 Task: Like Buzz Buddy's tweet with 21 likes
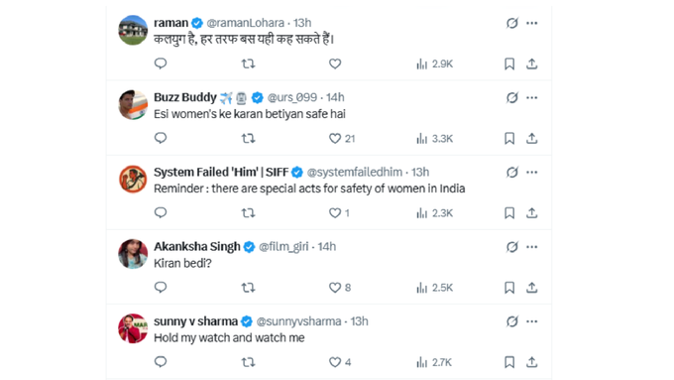click(342, 139)
